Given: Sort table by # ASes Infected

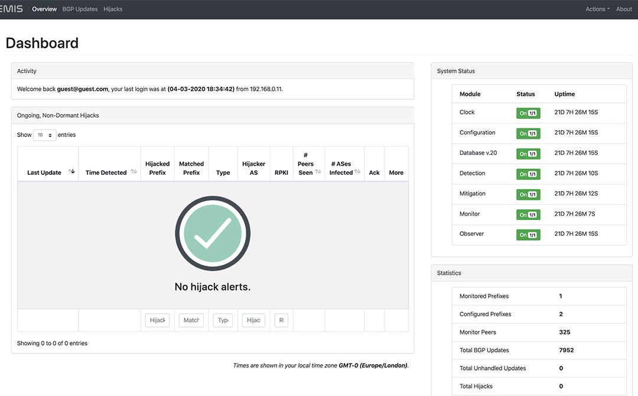Looking at the screenshot, I should (357, 171).
